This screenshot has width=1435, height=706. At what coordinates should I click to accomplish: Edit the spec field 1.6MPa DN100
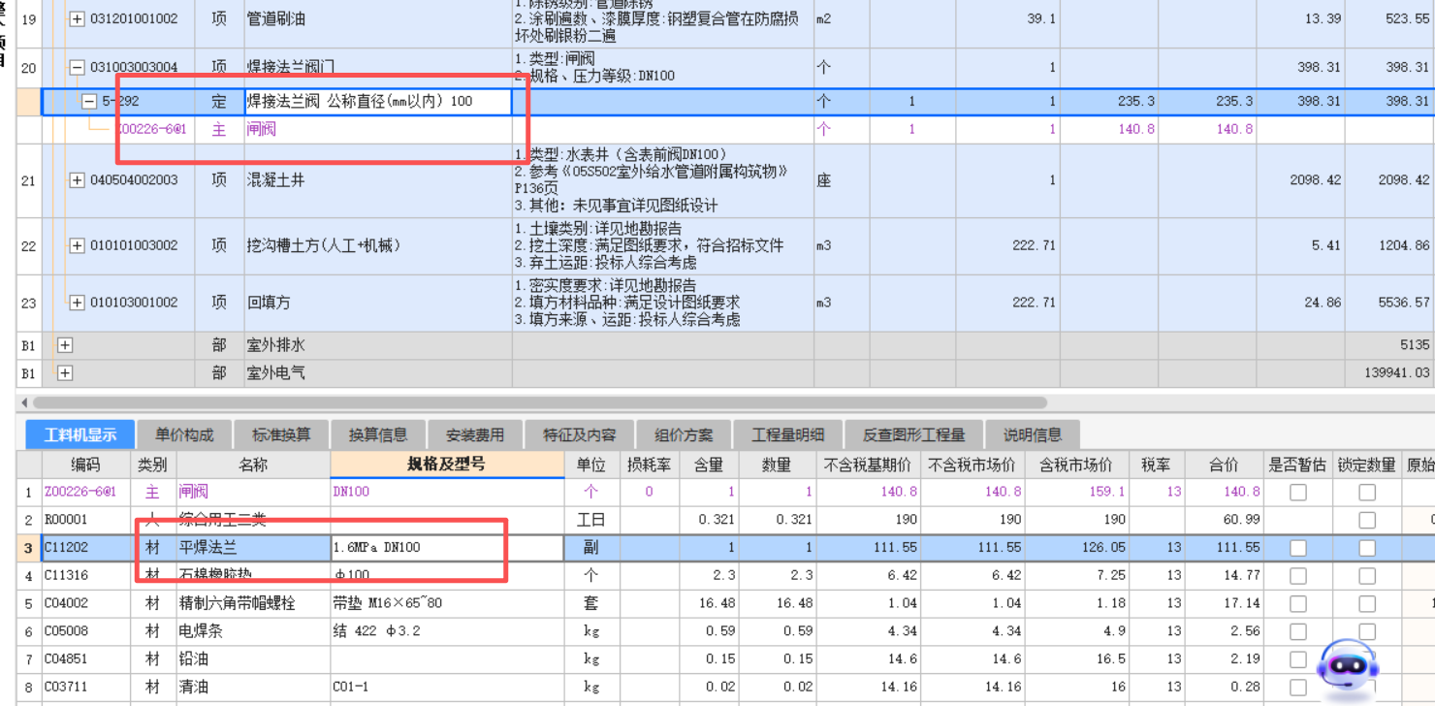[x=447, y=548]
